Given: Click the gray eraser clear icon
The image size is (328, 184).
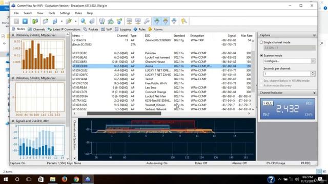Looking at the screenshot, I should pyautogui.click(x=92, y=21).
